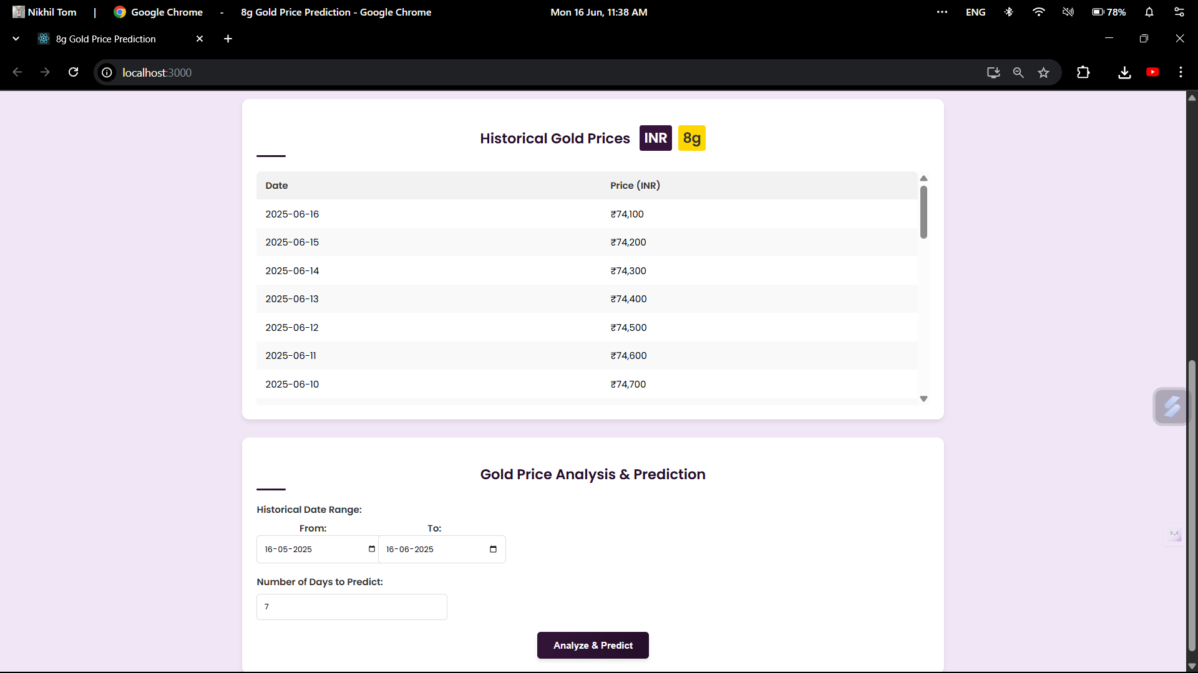Open the Extensions puzzle icon
Viewport: 1198px width, 673px height.
(x=1083, y=72)
